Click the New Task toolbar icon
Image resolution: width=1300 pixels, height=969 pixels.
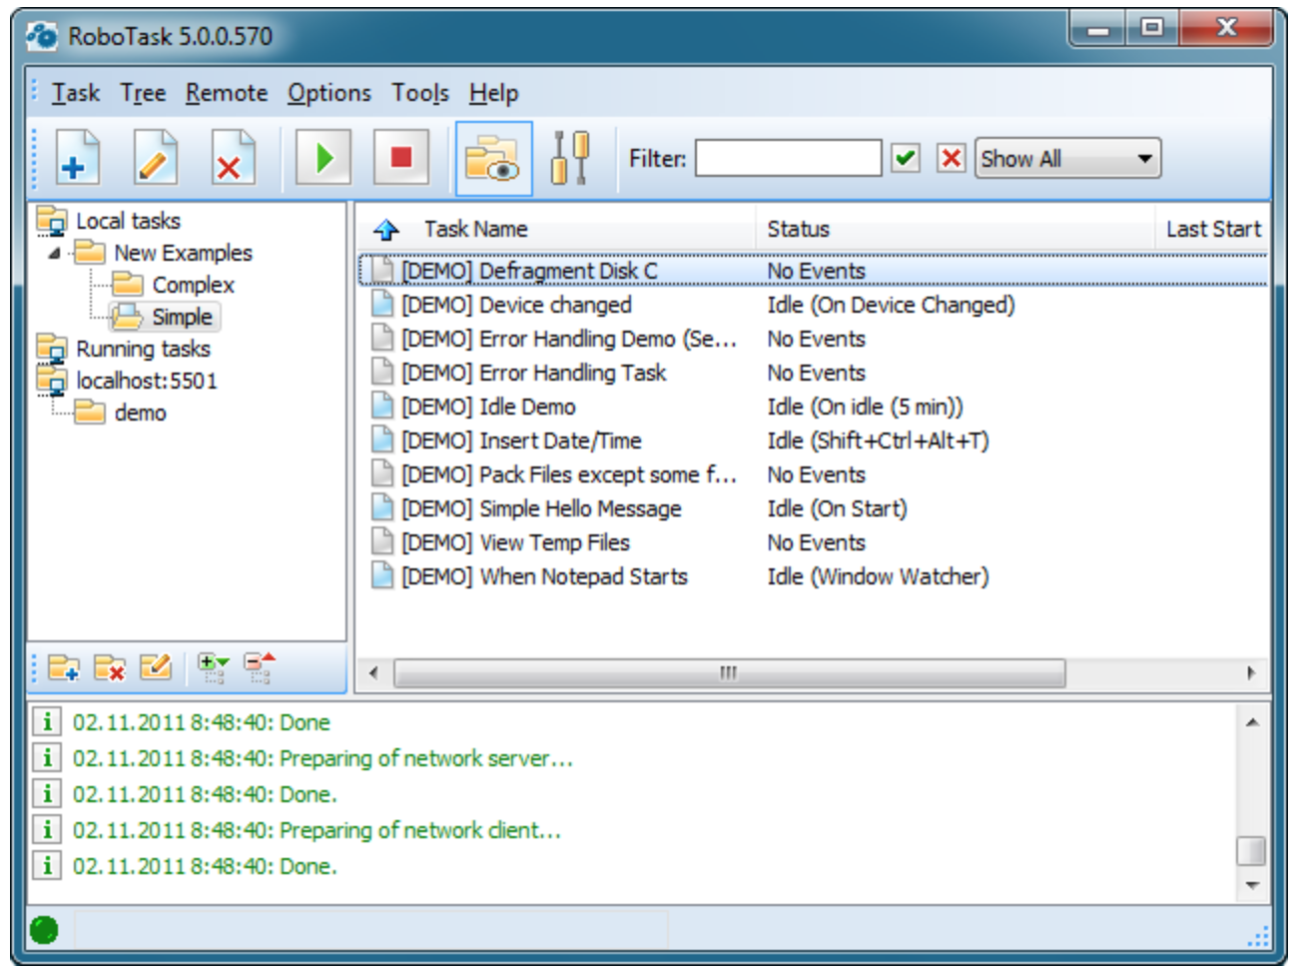(77, 157)
